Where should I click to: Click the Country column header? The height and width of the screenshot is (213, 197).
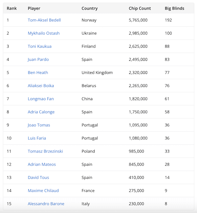[x=90, y=8]
